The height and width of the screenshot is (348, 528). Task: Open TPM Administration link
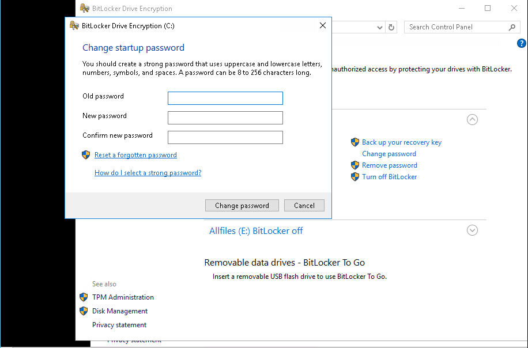click(123, 297)
